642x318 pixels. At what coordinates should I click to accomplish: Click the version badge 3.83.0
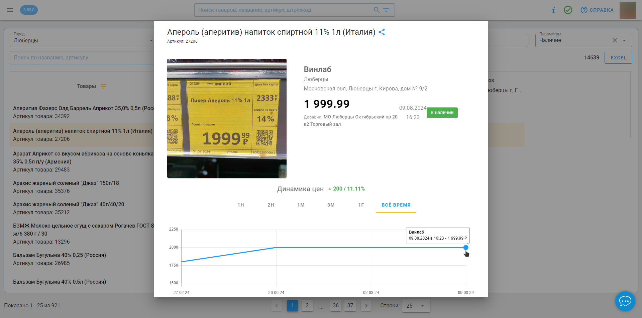[x=29, y=10]
